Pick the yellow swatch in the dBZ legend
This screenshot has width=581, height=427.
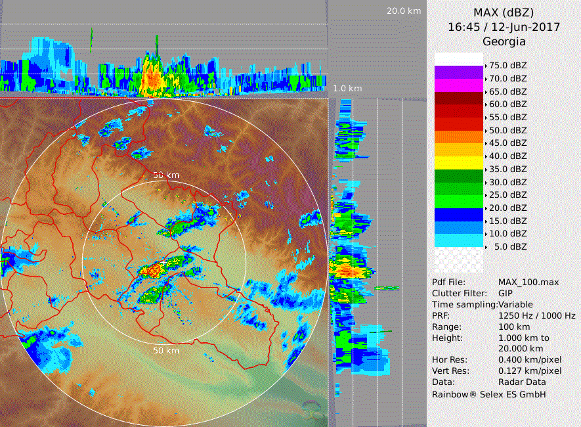point(458,162)
